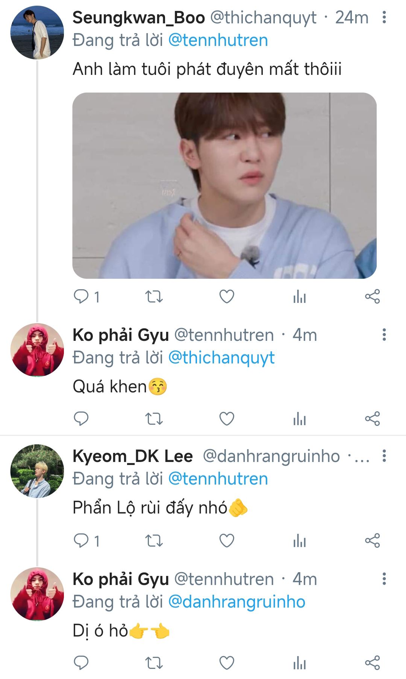Reply to Seungkwan_Boo's photo tweet

tap(81, 297)
